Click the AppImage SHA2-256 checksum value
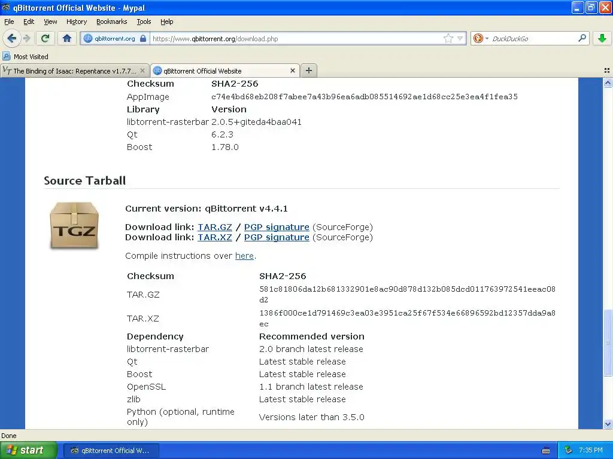Screen dimensions: 613x459 (x=365, y=96)
